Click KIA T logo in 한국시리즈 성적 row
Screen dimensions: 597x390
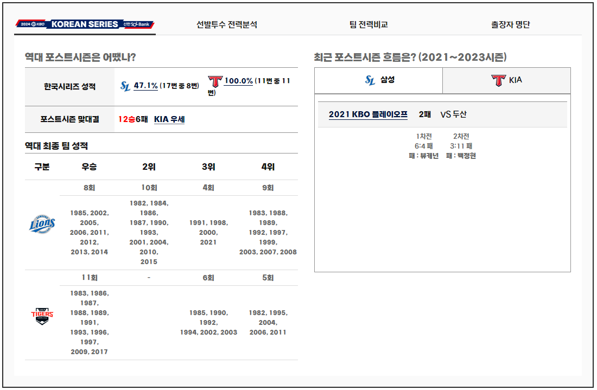(x=215, y=81)
